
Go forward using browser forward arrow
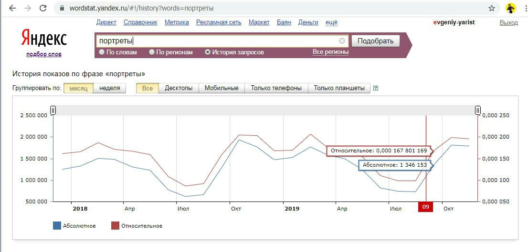point(28,9)
